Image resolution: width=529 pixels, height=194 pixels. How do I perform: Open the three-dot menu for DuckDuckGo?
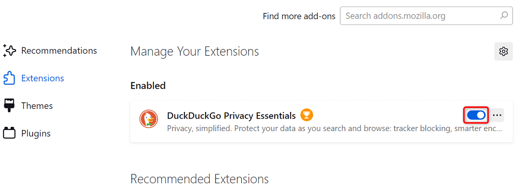(497, 115)
